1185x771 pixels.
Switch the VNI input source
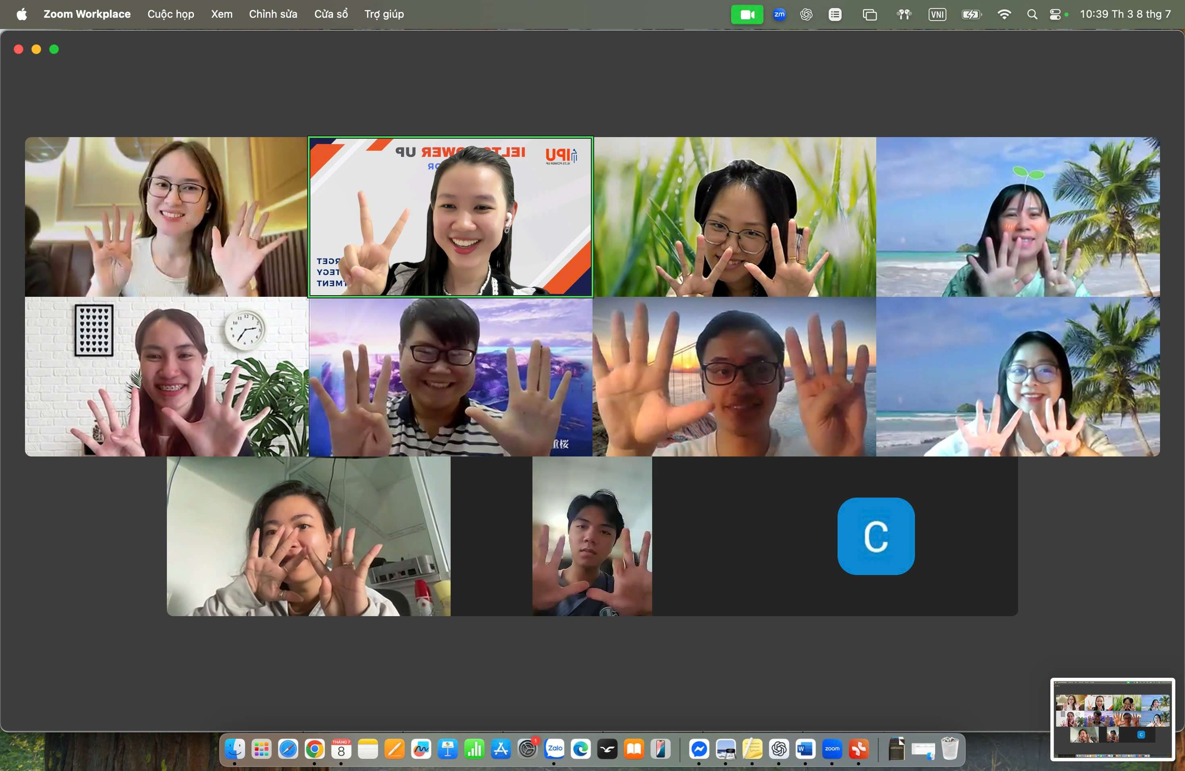coord(937,15)
